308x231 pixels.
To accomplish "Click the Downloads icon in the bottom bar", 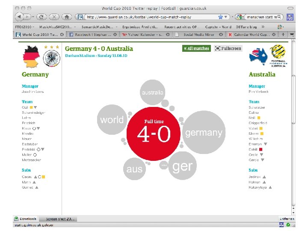I will coord(16,219).
